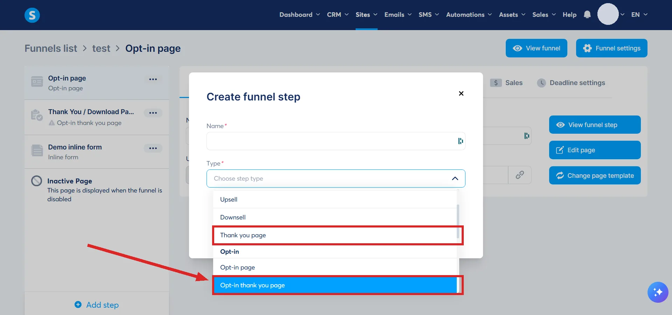Open options for Thank You / Download Page step
Image resolution: width=672 pixels, height=315 pixels.
tap(153, 113)
